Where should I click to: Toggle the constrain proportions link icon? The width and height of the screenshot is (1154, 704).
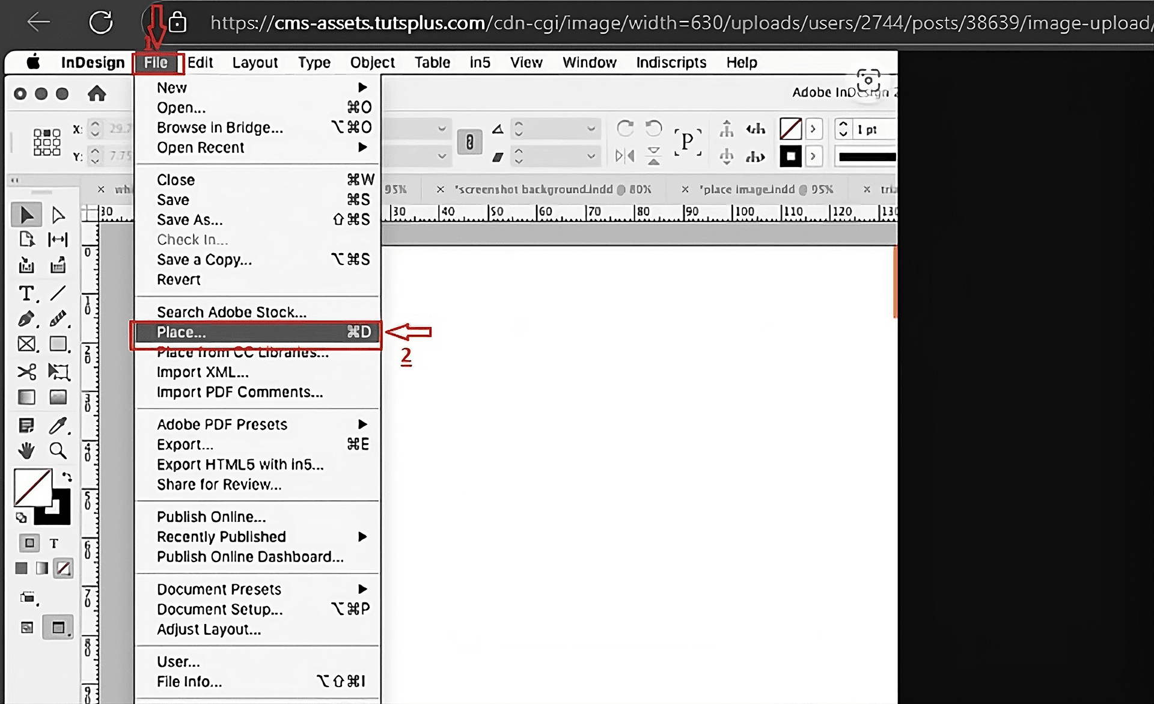pyautogui.click(x=469, y=142)
